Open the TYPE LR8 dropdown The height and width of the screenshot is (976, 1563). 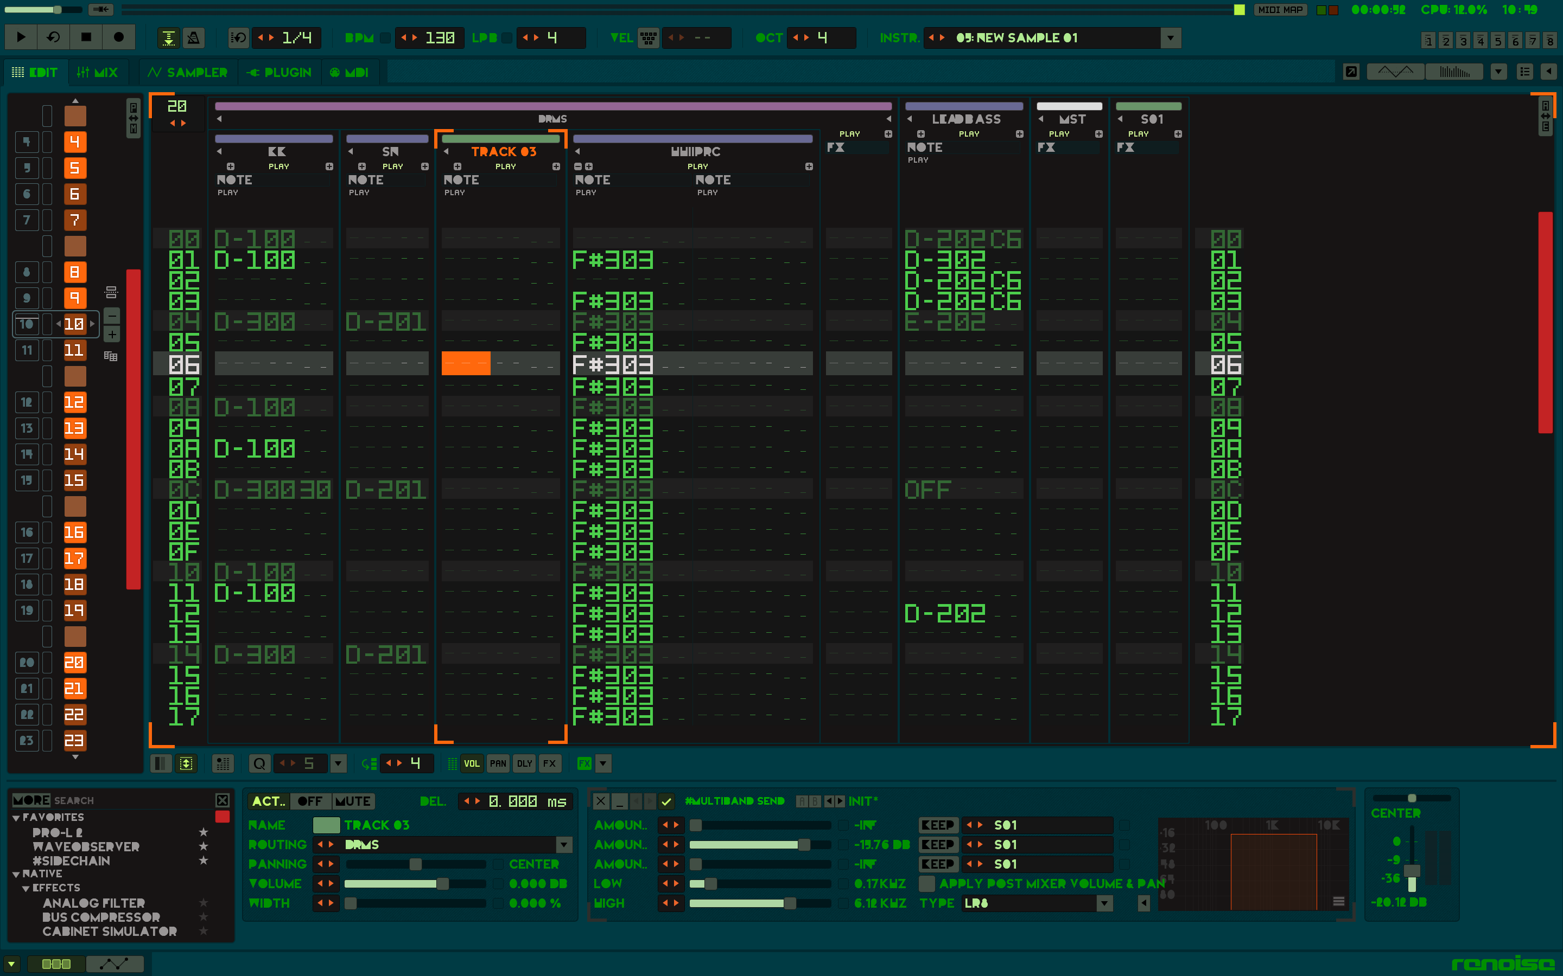[x=1104, y=903]
